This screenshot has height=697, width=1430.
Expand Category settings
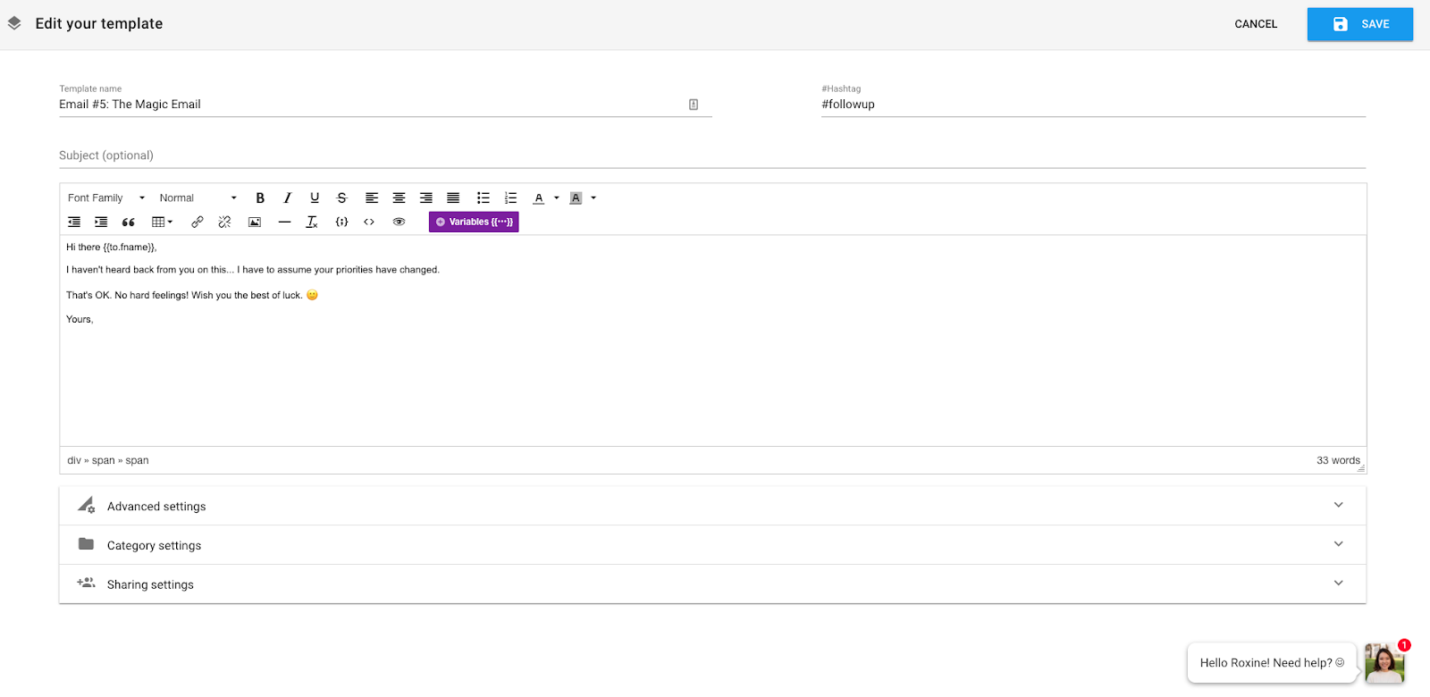pos(712,545)
